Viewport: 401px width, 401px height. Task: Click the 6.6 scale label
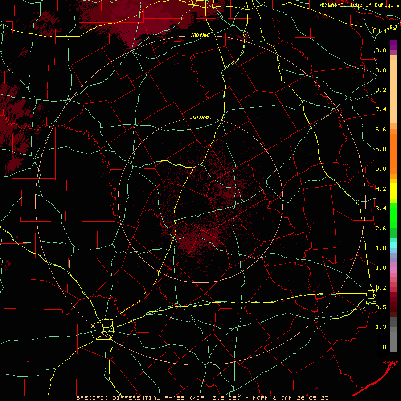381,129
